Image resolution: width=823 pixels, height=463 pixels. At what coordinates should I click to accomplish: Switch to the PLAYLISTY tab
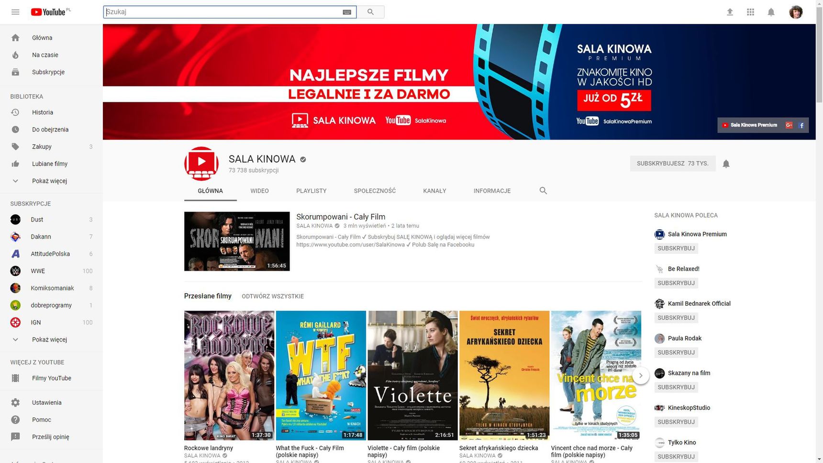[x=311, y=191]
